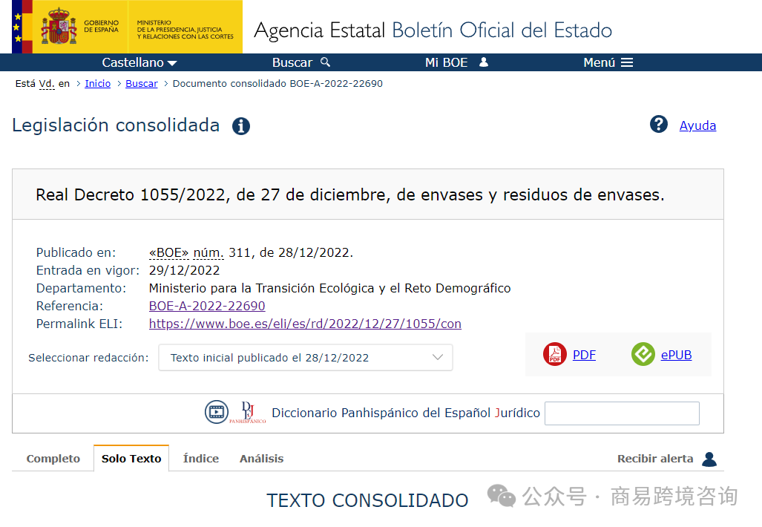
Task: Open the Permalink ELI URL
Action: tap(305, 324)
